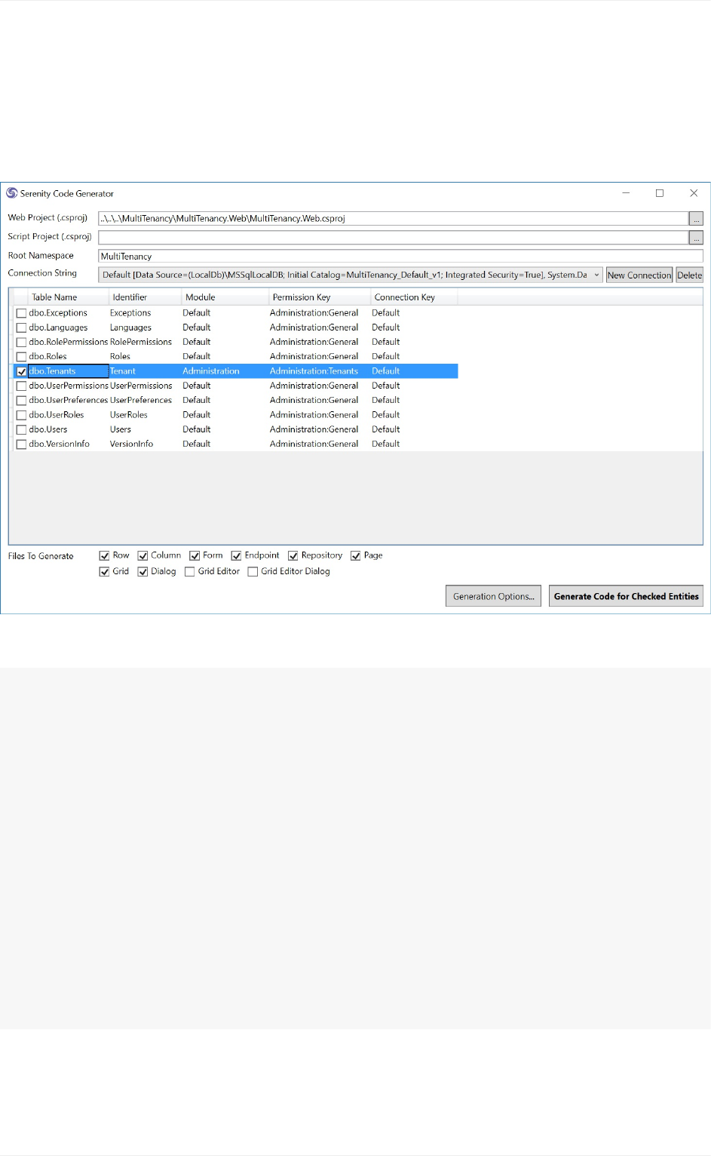Check the dbo.Languages table checkbox
Viewport: 711px width, 1156px height.
pyautogui.click(x=21, y=327)
